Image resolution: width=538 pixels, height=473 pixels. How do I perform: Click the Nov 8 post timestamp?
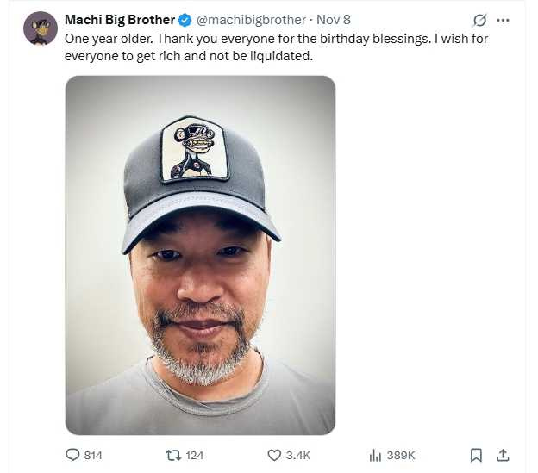(334, 20)
